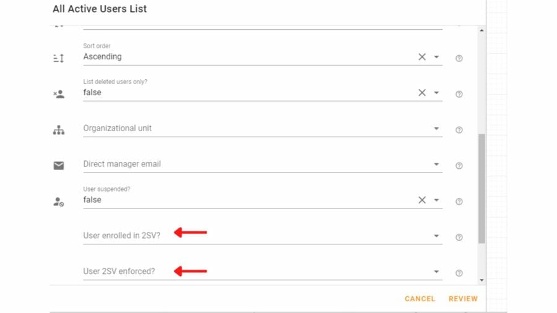The height and width of the screenshot is (313, 557).
Task: Clear the User suspended false value
Action: coord(421,200)
